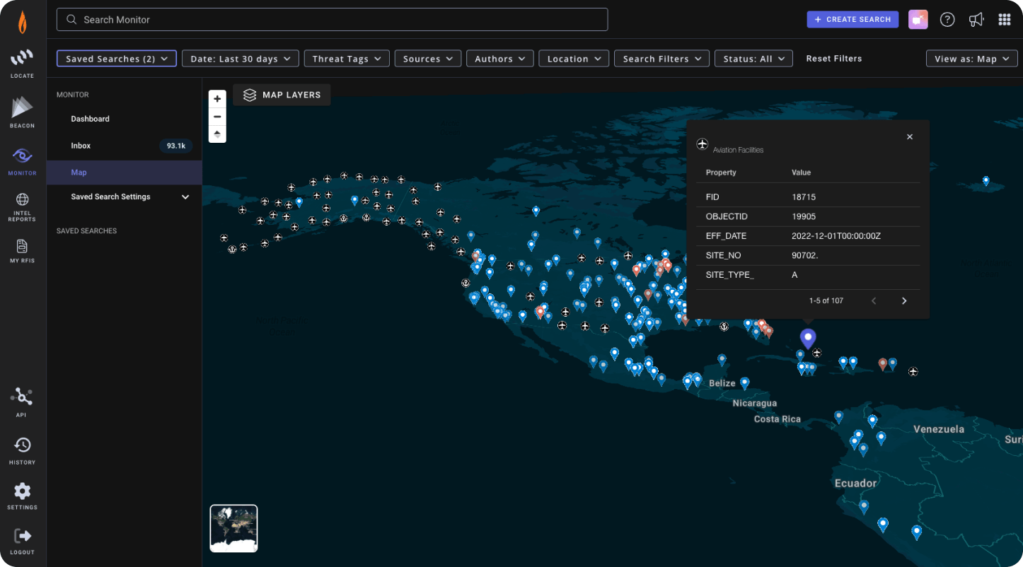The image size is (1023, 567).
Task: Zoom in using the map plus control
Action: click(x=217, y=99)
